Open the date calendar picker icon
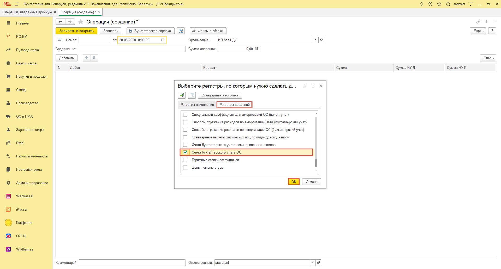The height and width of the screenshot is (269, 501). click(x=163, y=40)
